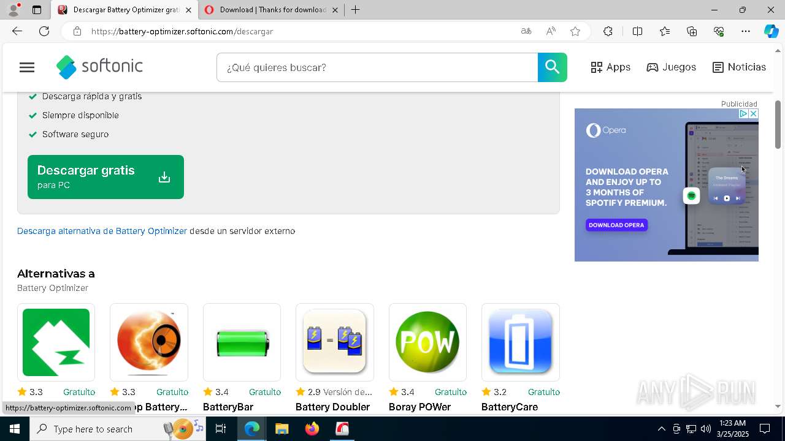Click the BatteryCare title link
Viewport: 785px width, 441px height.
click(510, 407)
